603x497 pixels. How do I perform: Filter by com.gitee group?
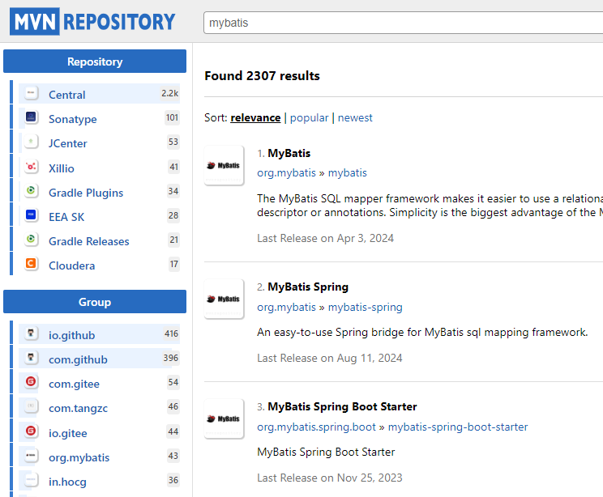(x=74, y=384)
